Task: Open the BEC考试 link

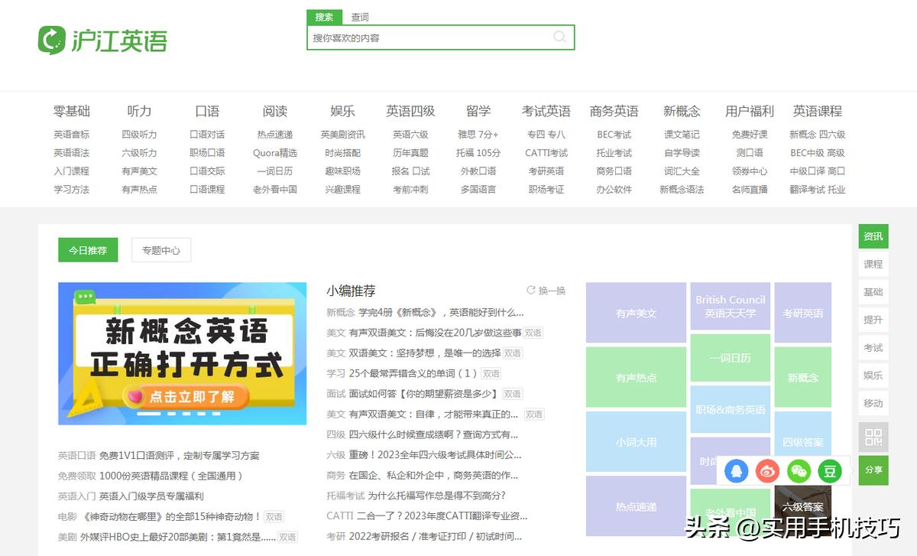Action: pos(614,135)
